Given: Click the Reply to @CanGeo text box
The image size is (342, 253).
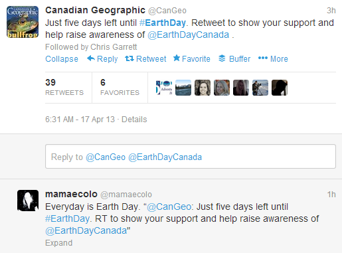Looking at the screenshot, I should point(191,157).
